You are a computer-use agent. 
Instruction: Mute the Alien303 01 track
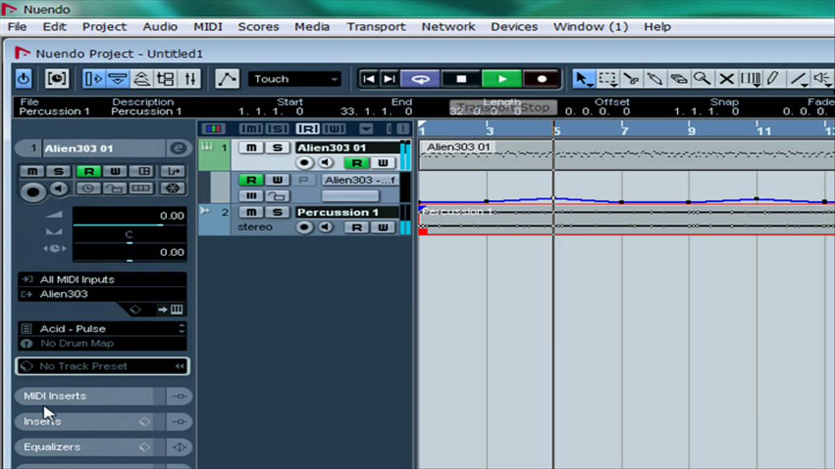(x=251, y=148)
